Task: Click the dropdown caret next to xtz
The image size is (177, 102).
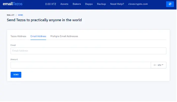Action: tap(163, 65)
